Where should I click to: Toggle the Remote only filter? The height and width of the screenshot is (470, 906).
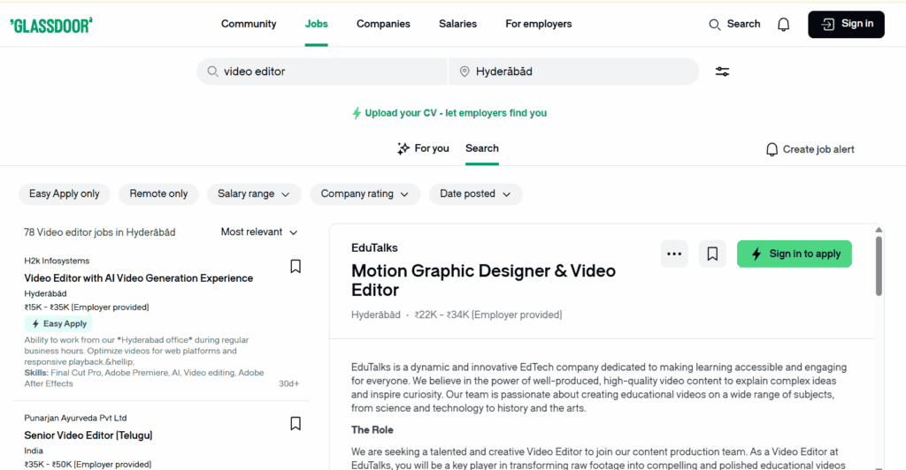(x=158, y=193)
